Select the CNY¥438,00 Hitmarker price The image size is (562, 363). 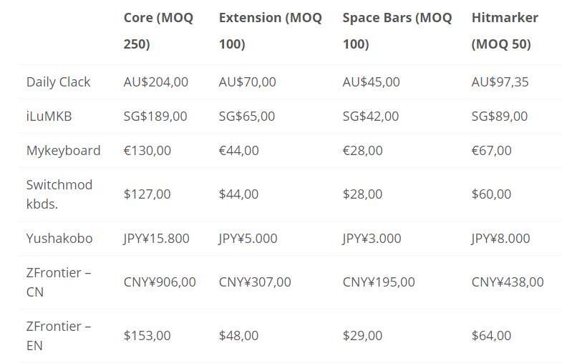point(508,282)
